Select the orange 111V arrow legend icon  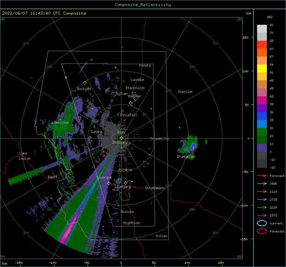262,191
